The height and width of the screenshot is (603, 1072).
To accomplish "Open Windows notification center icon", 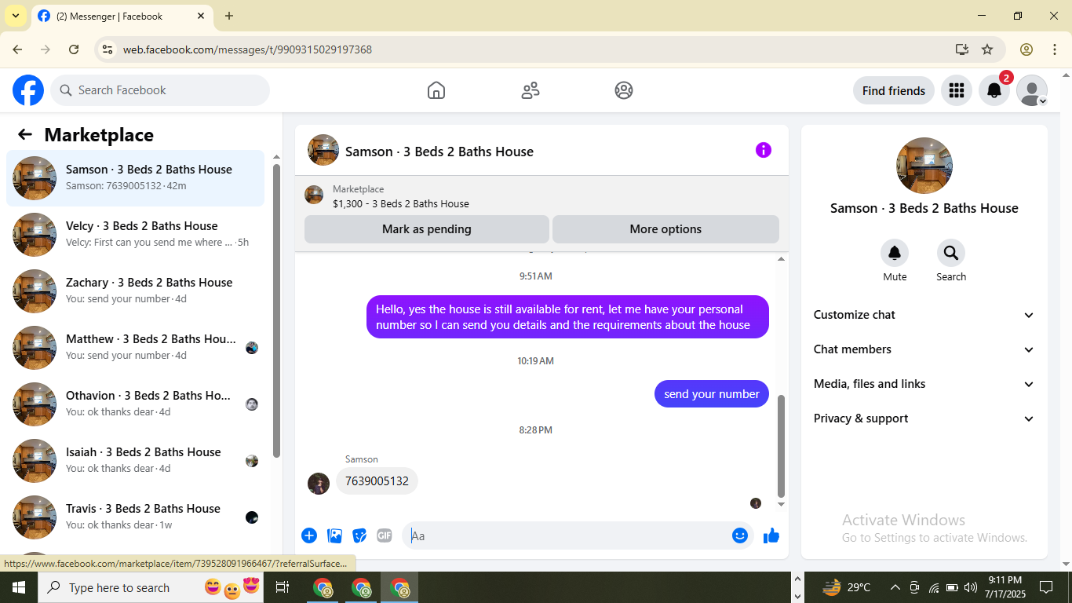I will coord(1046,587).
